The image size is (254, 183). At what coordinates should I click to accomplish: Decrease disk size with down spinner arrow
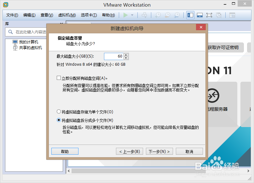point(126,58)
